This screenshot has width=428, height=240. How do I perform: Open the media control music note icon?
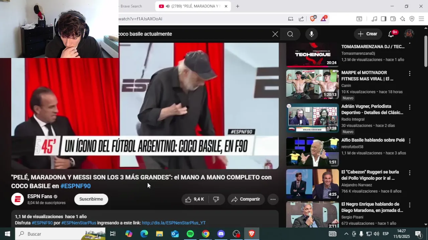pyautogui.click(x=374, y=19)
